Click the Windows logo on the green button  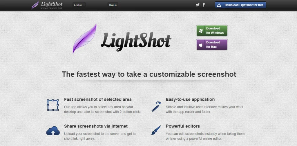(x=201, y=31)
